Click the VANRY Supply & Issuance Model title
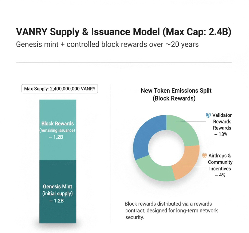The width and height of the screenshot is (249, 233). [x=123, y=33]
